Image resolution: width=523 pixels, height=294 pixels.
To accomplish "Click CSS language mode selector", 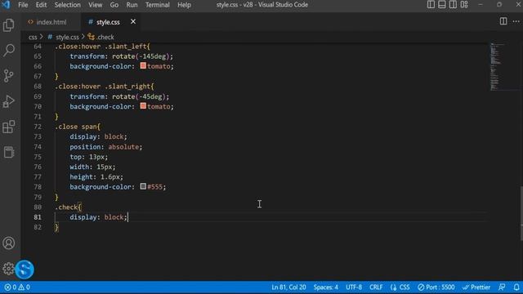I will point(400,287).
